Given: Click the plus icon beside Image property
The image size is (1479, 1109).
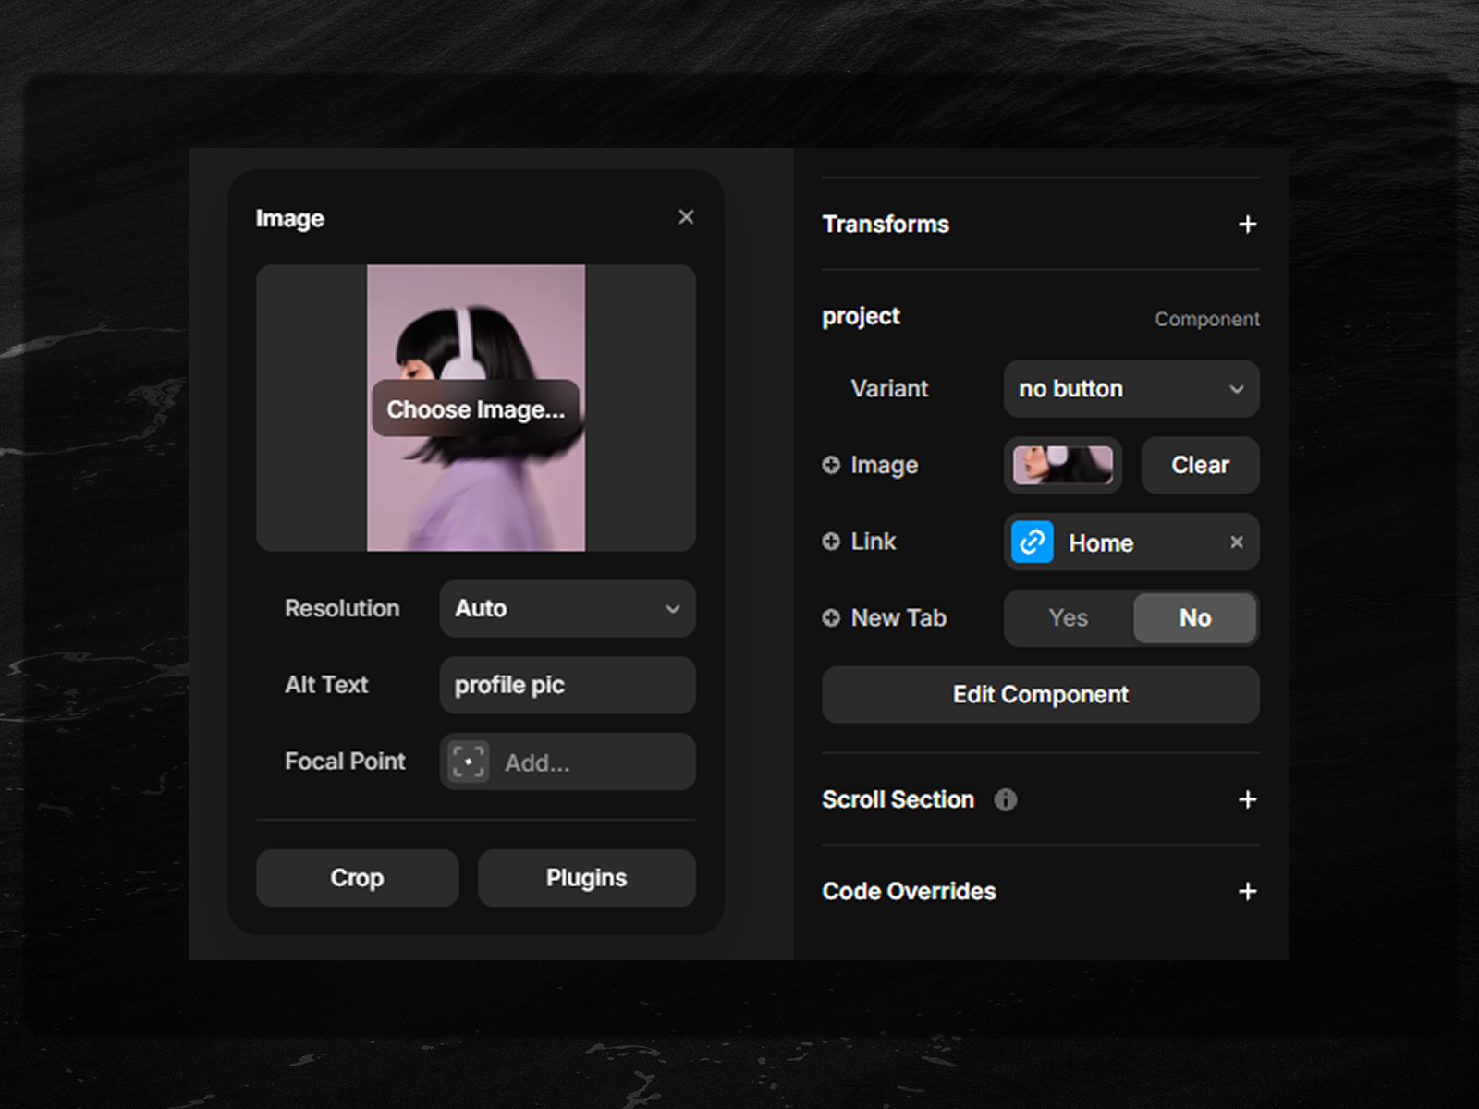Looking at the screenshot, I should click(x=831, y=465).
